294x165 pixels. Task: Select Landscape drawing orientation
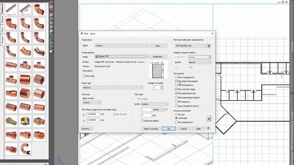tap(176, 118)
